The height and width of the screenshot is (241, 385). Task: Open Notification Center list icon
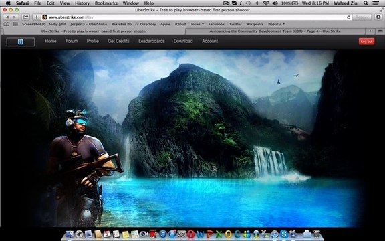click(376, 3)
